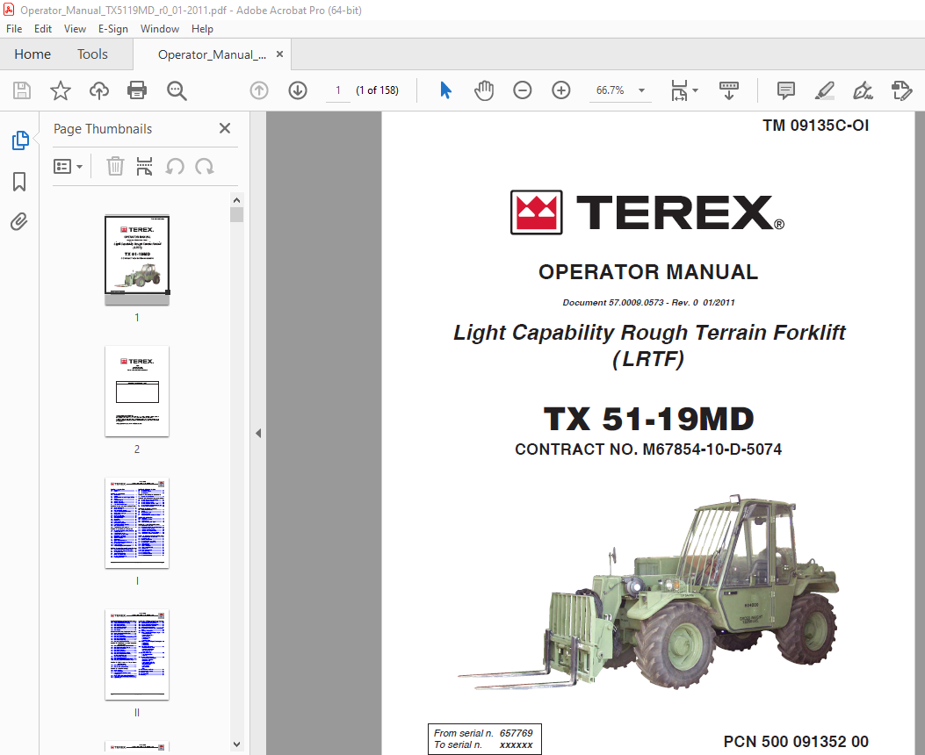Viewport: 925px width, 755px height.
Task: Collapse navigation pane arrow
Action: 258,433
